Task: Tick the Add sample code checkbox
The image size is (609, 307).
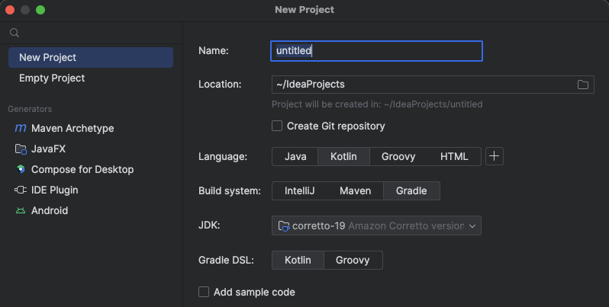Action: tap(204, 292)
